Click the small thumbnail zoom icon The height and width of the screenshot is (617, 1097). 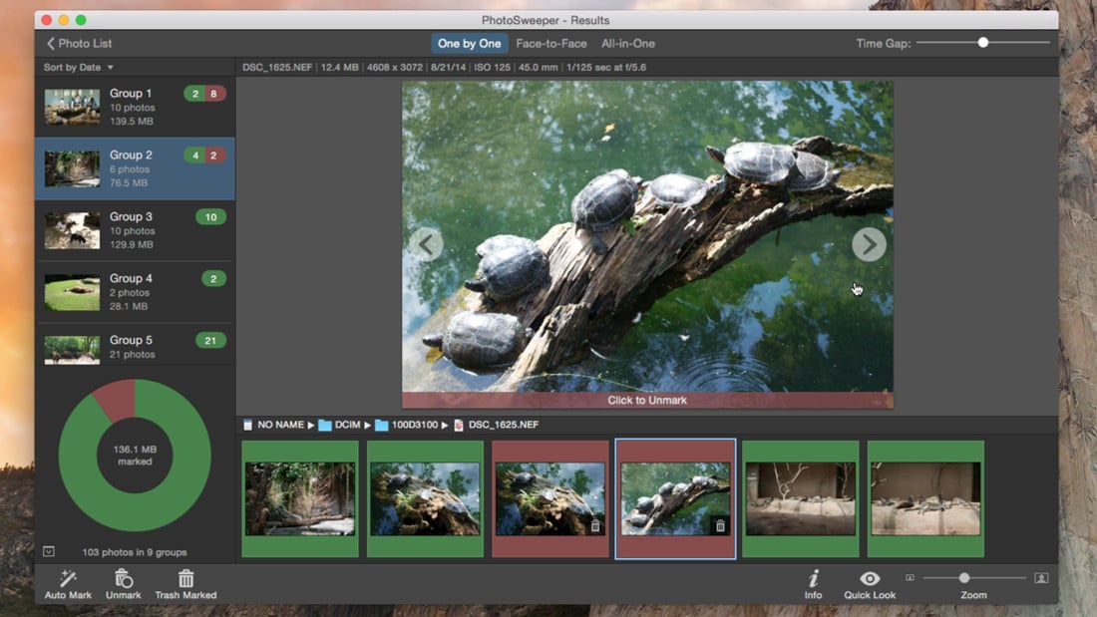(910, 578)
